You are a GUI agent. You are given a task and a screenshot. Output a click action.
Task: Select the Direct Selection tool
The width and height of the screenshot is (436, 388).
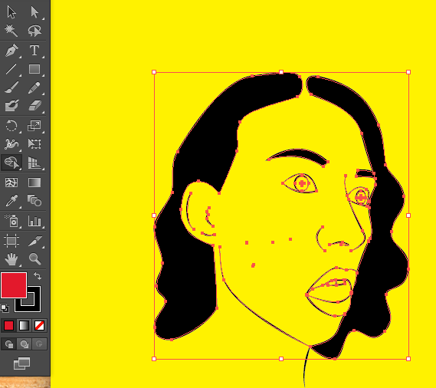[x=34, y=12]
